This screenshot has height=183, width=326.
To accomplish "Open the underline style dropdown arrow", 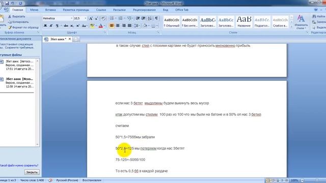I will [x=61, y=26].
